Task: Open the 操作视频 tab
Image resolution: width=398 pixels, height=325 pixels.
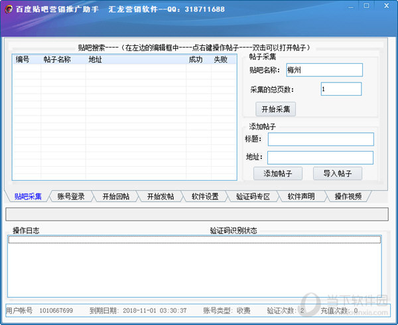Action: [x=348, y=196]
